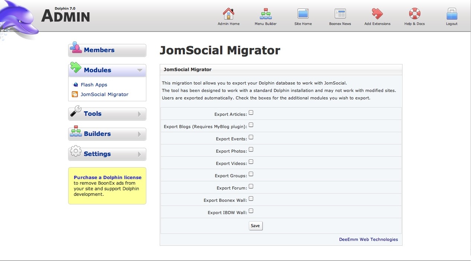Viewport: 471px width, 261px height.
Task: Enable the Export Photos checkbox
Action: 251,149
